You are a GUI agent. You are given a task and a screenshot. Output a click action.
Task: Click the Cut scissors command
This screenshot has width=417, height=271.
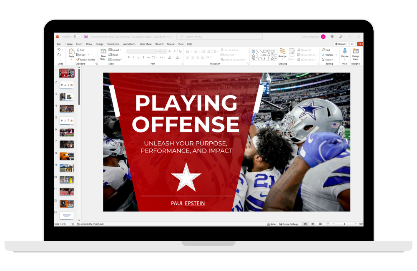80,50
